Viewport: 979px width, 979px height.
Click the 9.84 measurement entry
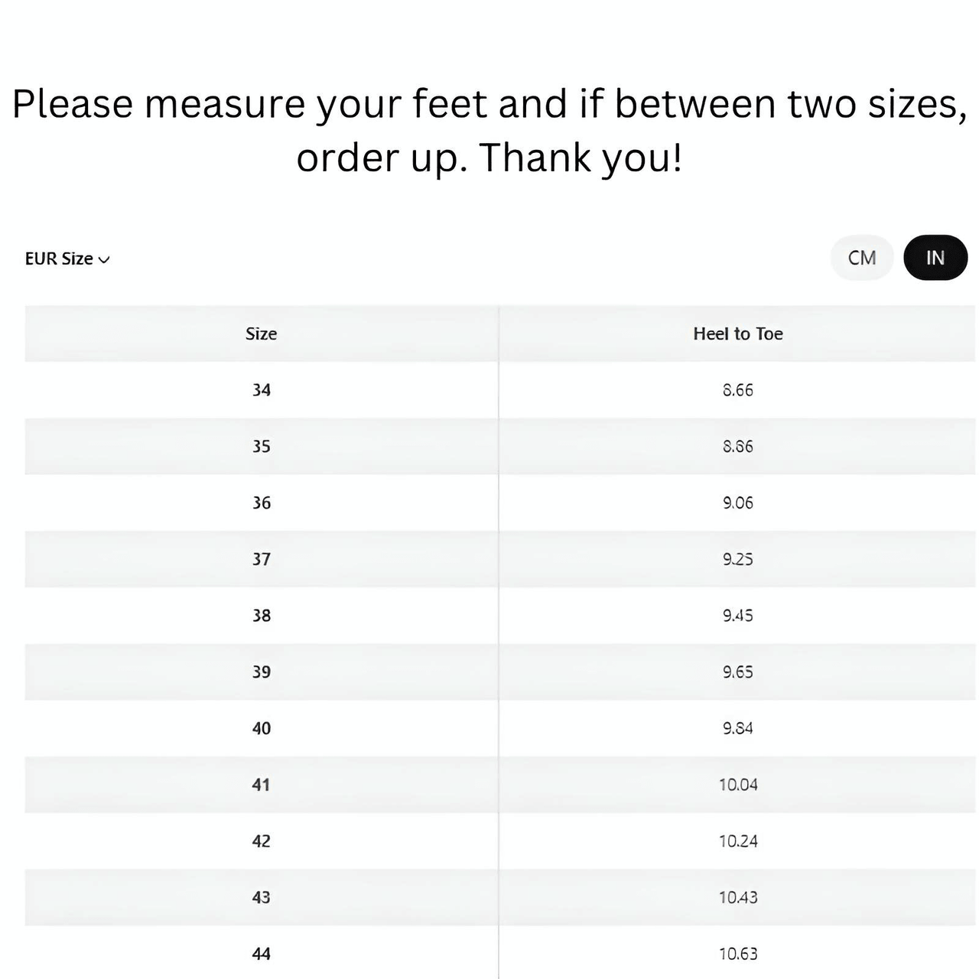pyautogui.click(x=738, y=728)
